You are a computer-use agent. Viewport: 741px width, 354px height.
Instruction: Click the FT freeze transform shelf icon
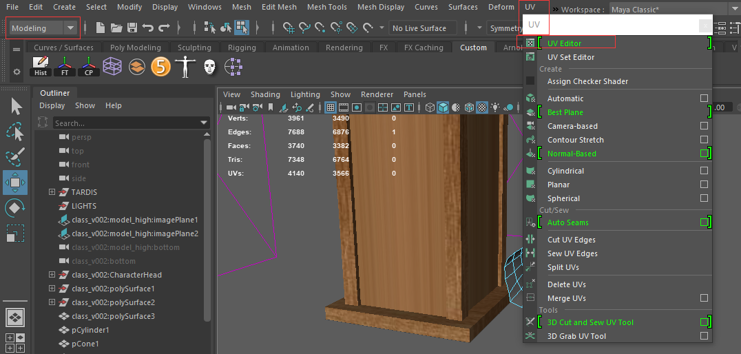[x=65, y=66]
